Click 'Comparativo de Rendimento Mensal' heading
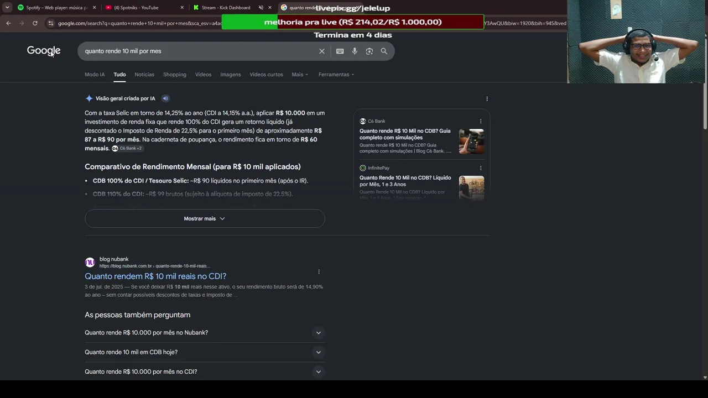 [x=192, y=167]
